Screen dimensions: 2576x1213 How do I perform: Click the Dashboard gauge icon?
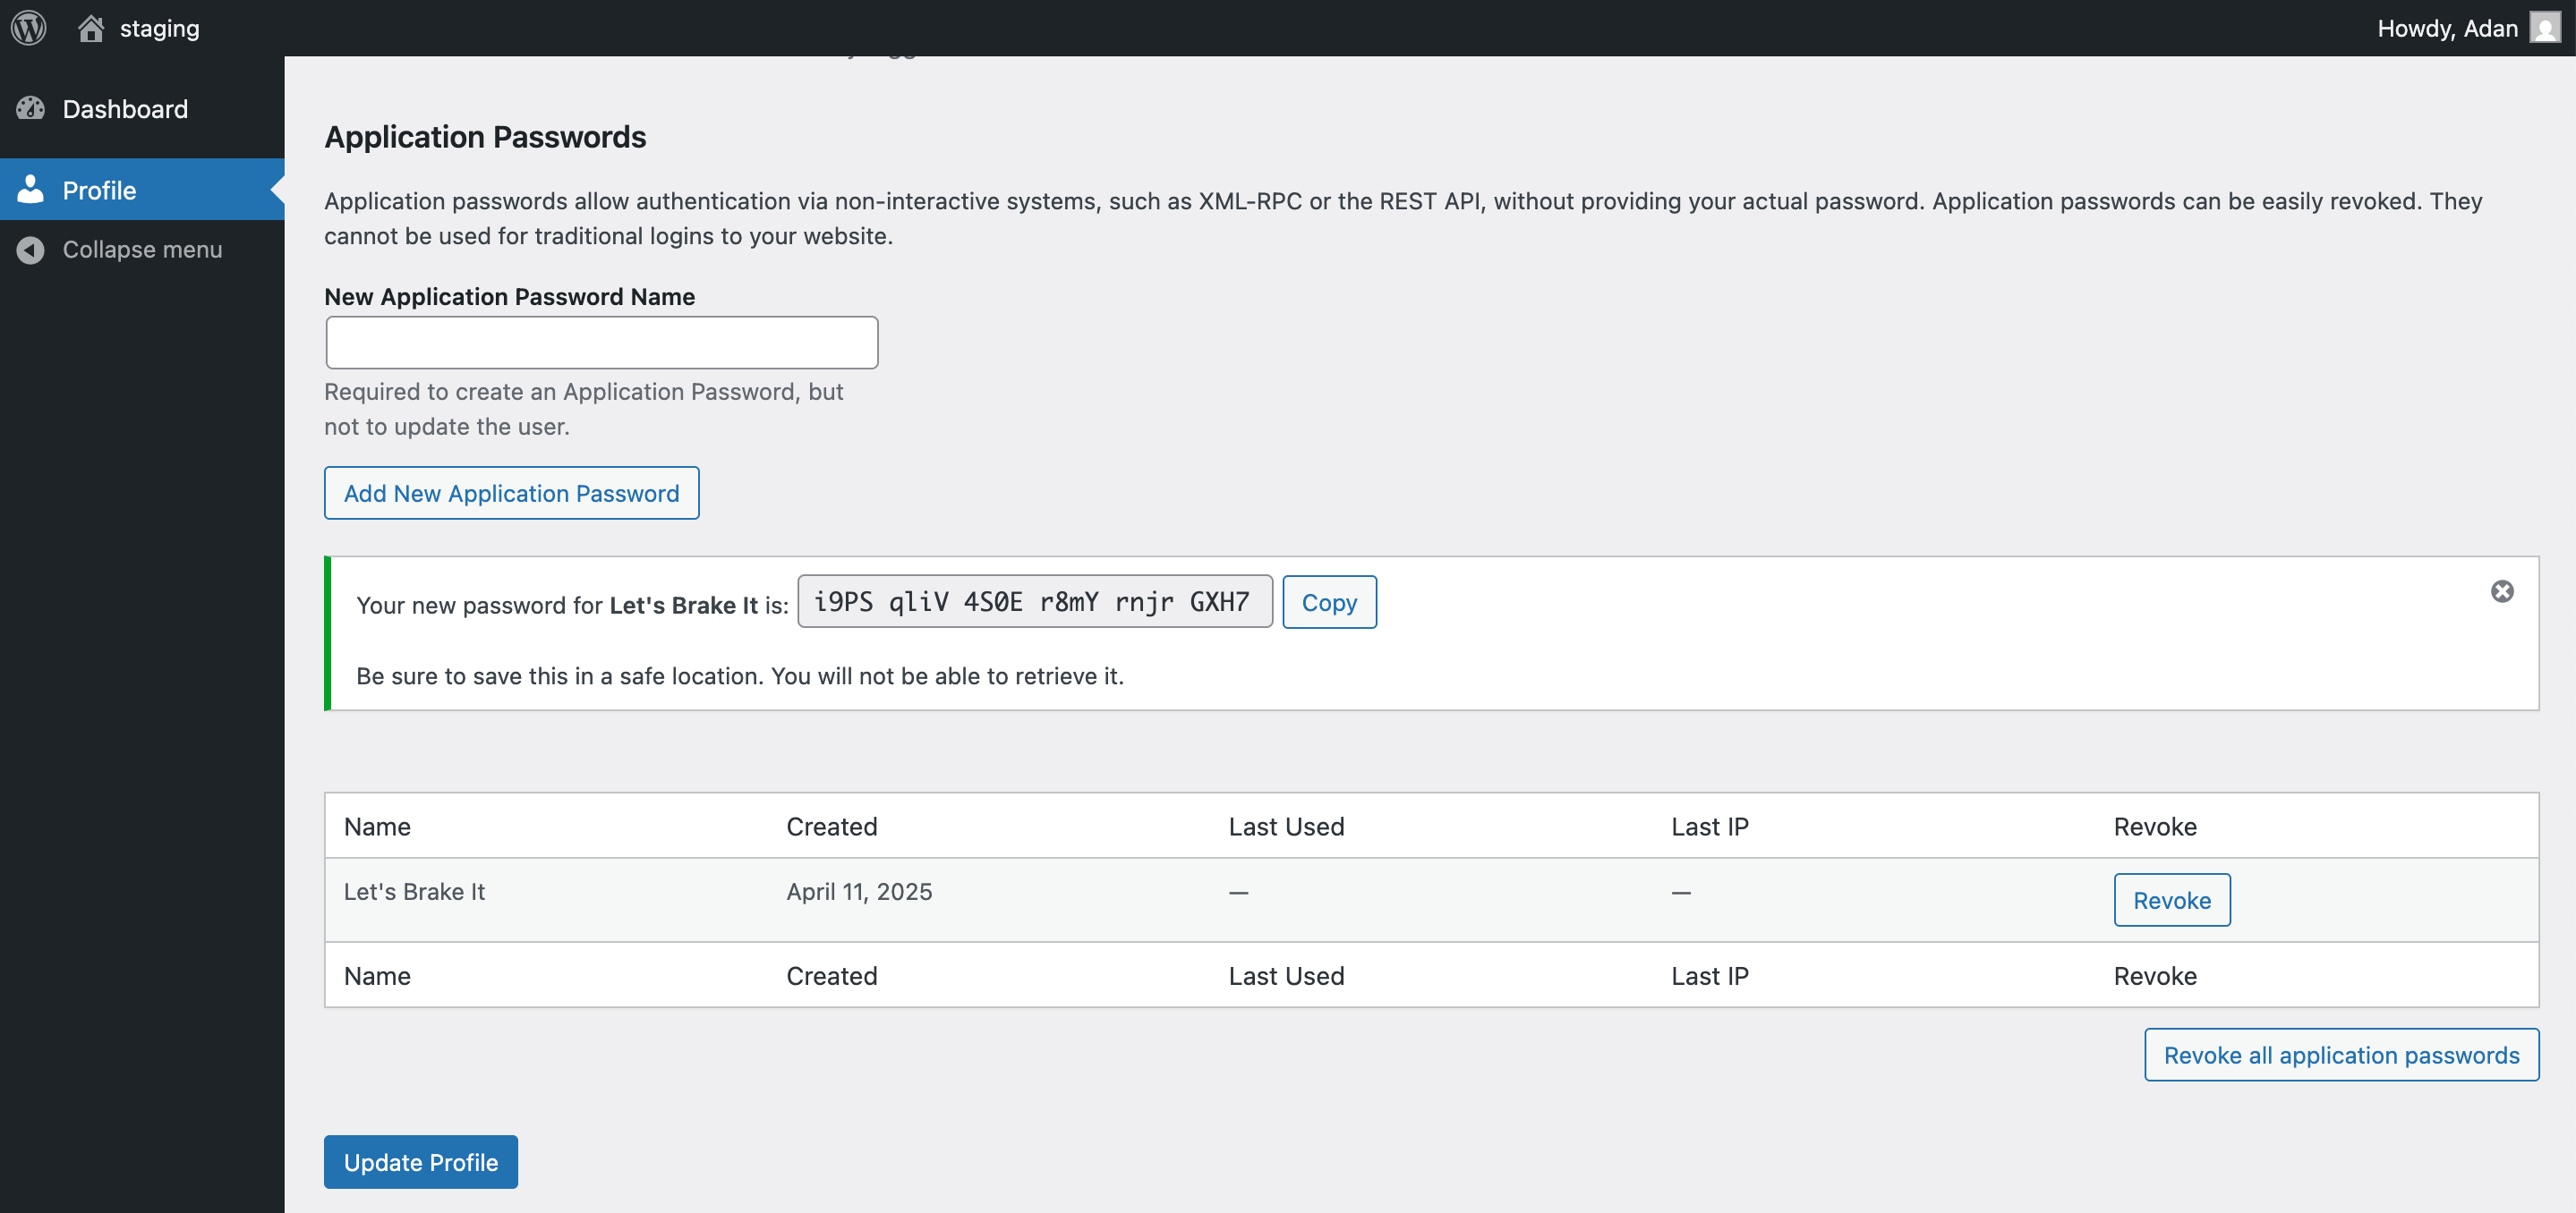tap(31, 109)
